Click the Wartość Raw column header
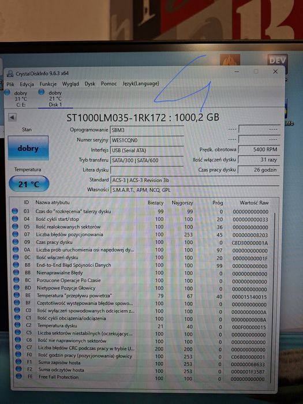The image size is (303, 404). tap(254, 203)
